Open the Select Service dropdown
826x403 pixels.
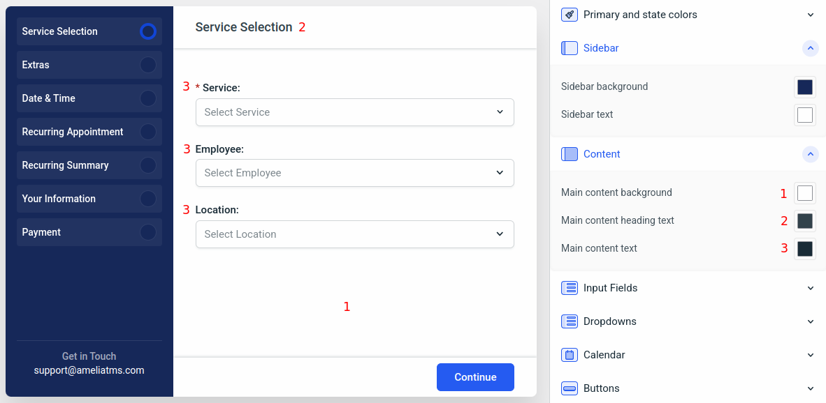(x=354, y=112)
